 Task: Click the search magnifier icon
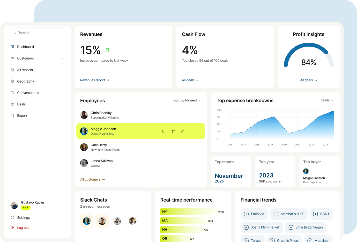tap(14, 32)
